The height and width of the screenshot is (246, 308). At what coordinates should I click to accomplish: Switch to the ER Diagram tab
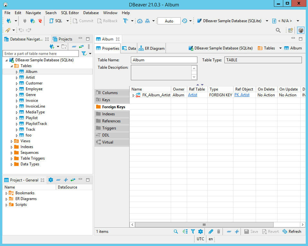[x=151, y=48]
